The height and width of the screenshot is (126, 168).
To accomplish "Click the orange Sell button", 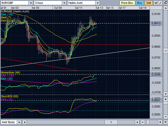I will [x=148, y=3].
